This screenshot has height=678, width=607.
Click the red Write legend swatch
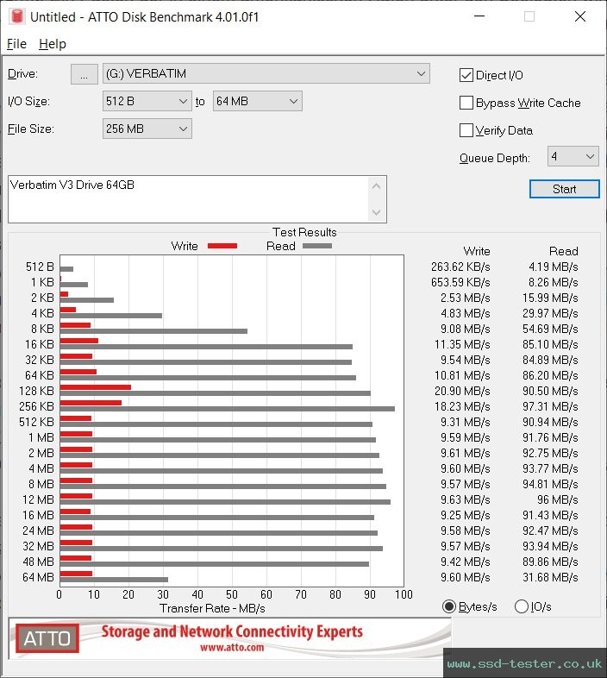point(222,246)
